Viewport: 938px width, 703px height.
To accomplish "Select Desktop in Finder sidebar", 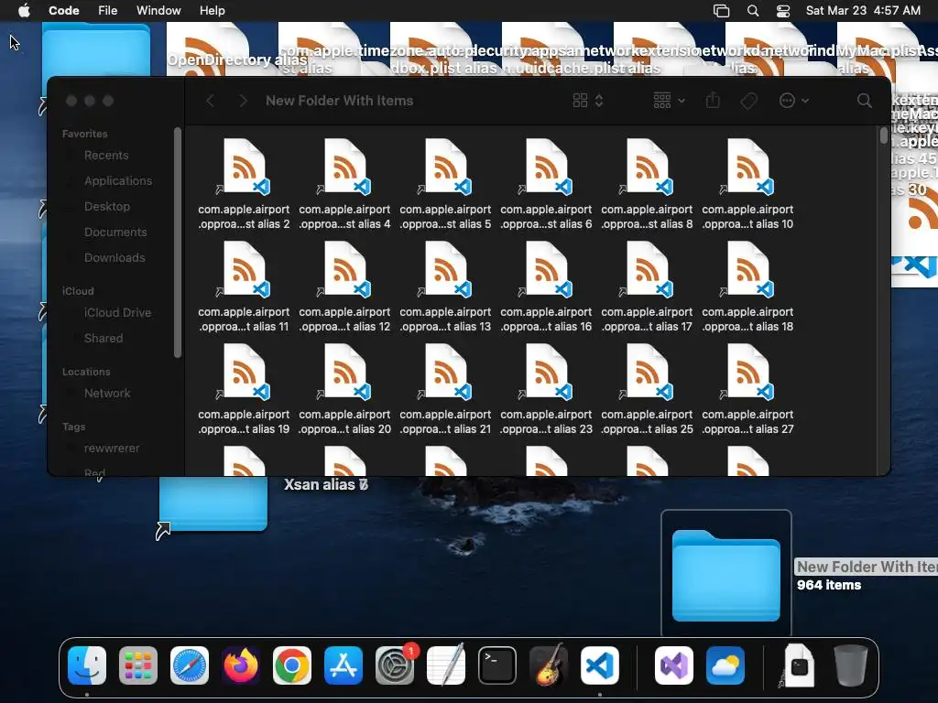I will 106,207.
